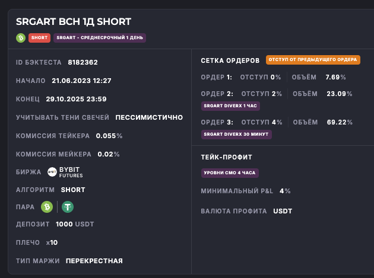Select the SRGART - Среднесрочный 1 день tag
374x278 pixels.
99,38
